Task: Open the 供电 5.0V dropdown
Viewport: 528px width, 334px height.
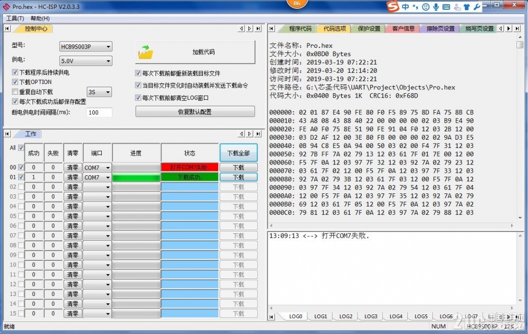Action: click(86, 61)
